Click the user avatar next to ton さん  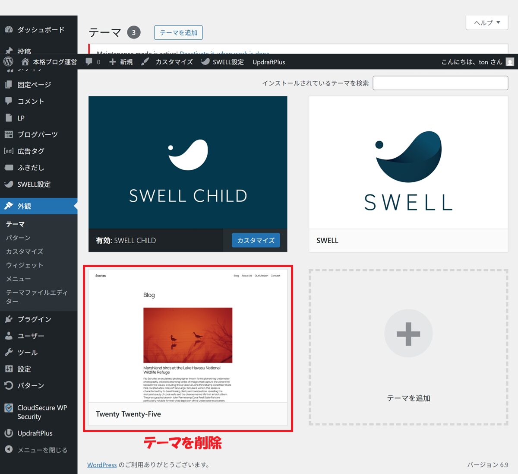510,62
